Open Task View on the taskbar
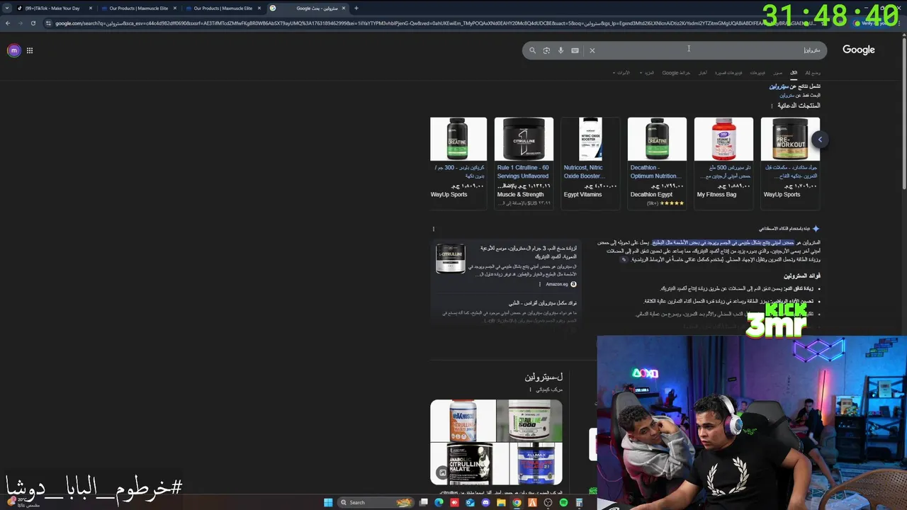 424,502
